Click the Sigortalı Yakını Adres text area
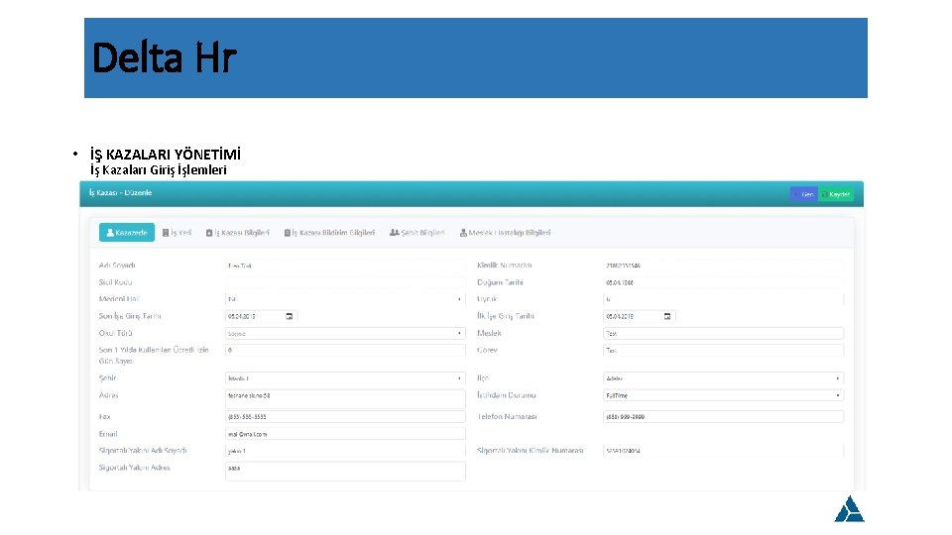 pyautogui.click(x=345, y=472)
